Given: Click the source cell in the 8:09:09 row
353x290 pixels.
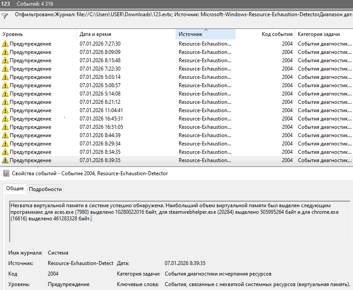Looking at the screenshot, I should pos(205,52).
